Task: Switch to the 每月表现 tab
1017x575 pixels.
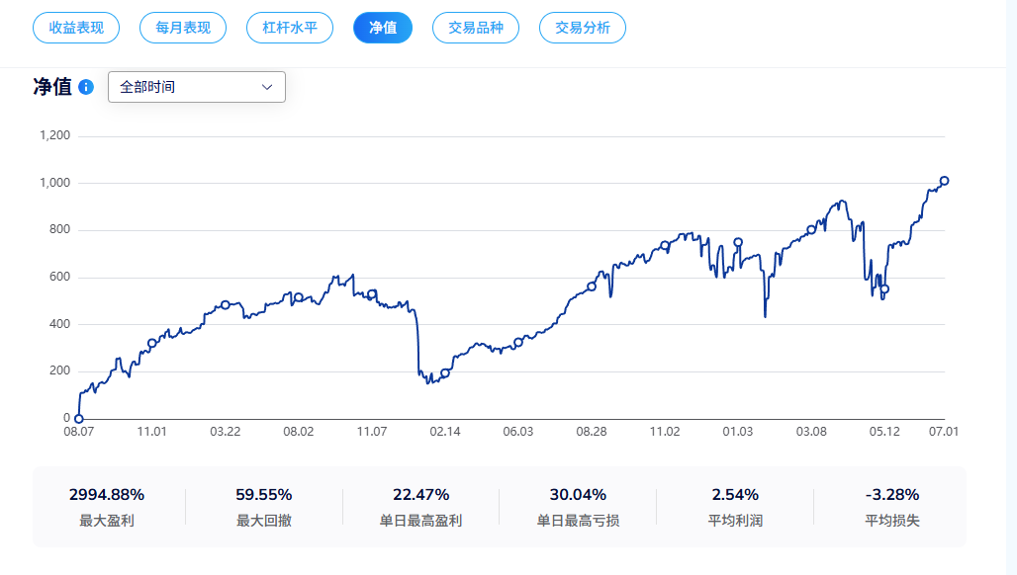Action: [x=183, y=28]
